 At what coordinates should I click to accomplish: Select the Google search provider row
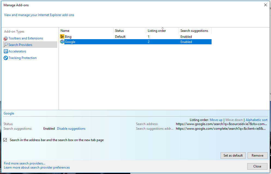(135, 42)
